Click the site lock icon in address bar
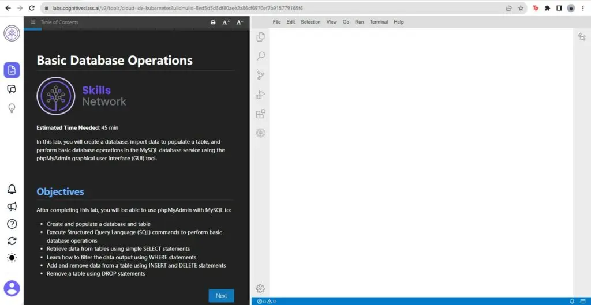The height and width of the screenshot is (305, 591). (x=46, y=8)
